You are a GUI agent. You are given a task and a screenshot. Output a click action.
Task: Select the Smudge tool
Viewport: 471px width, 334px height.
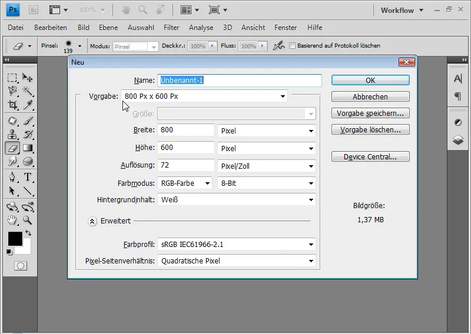pos(12,161)
